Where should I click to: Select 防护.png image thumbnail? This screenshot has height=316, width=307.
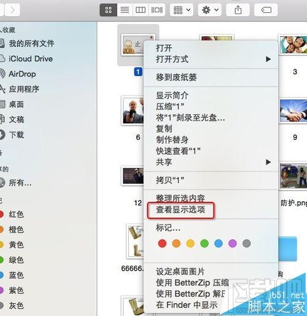coord(293,176)
